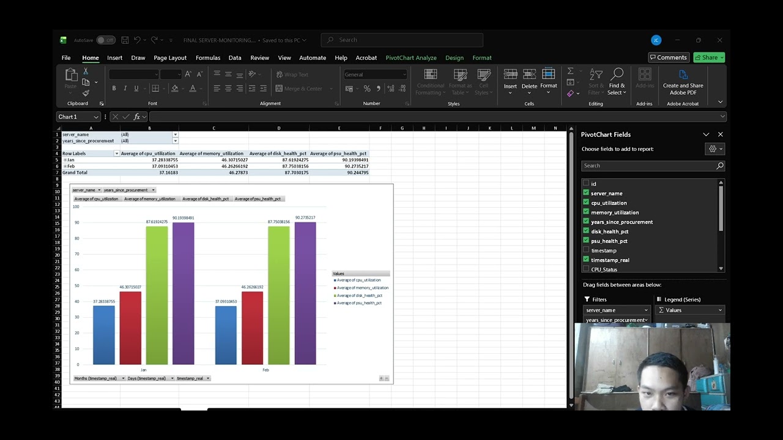Viewport: 783px width, 440px height.
Task: Uncheck the disk_health_pct field checkbox
Action: (586, 231)
